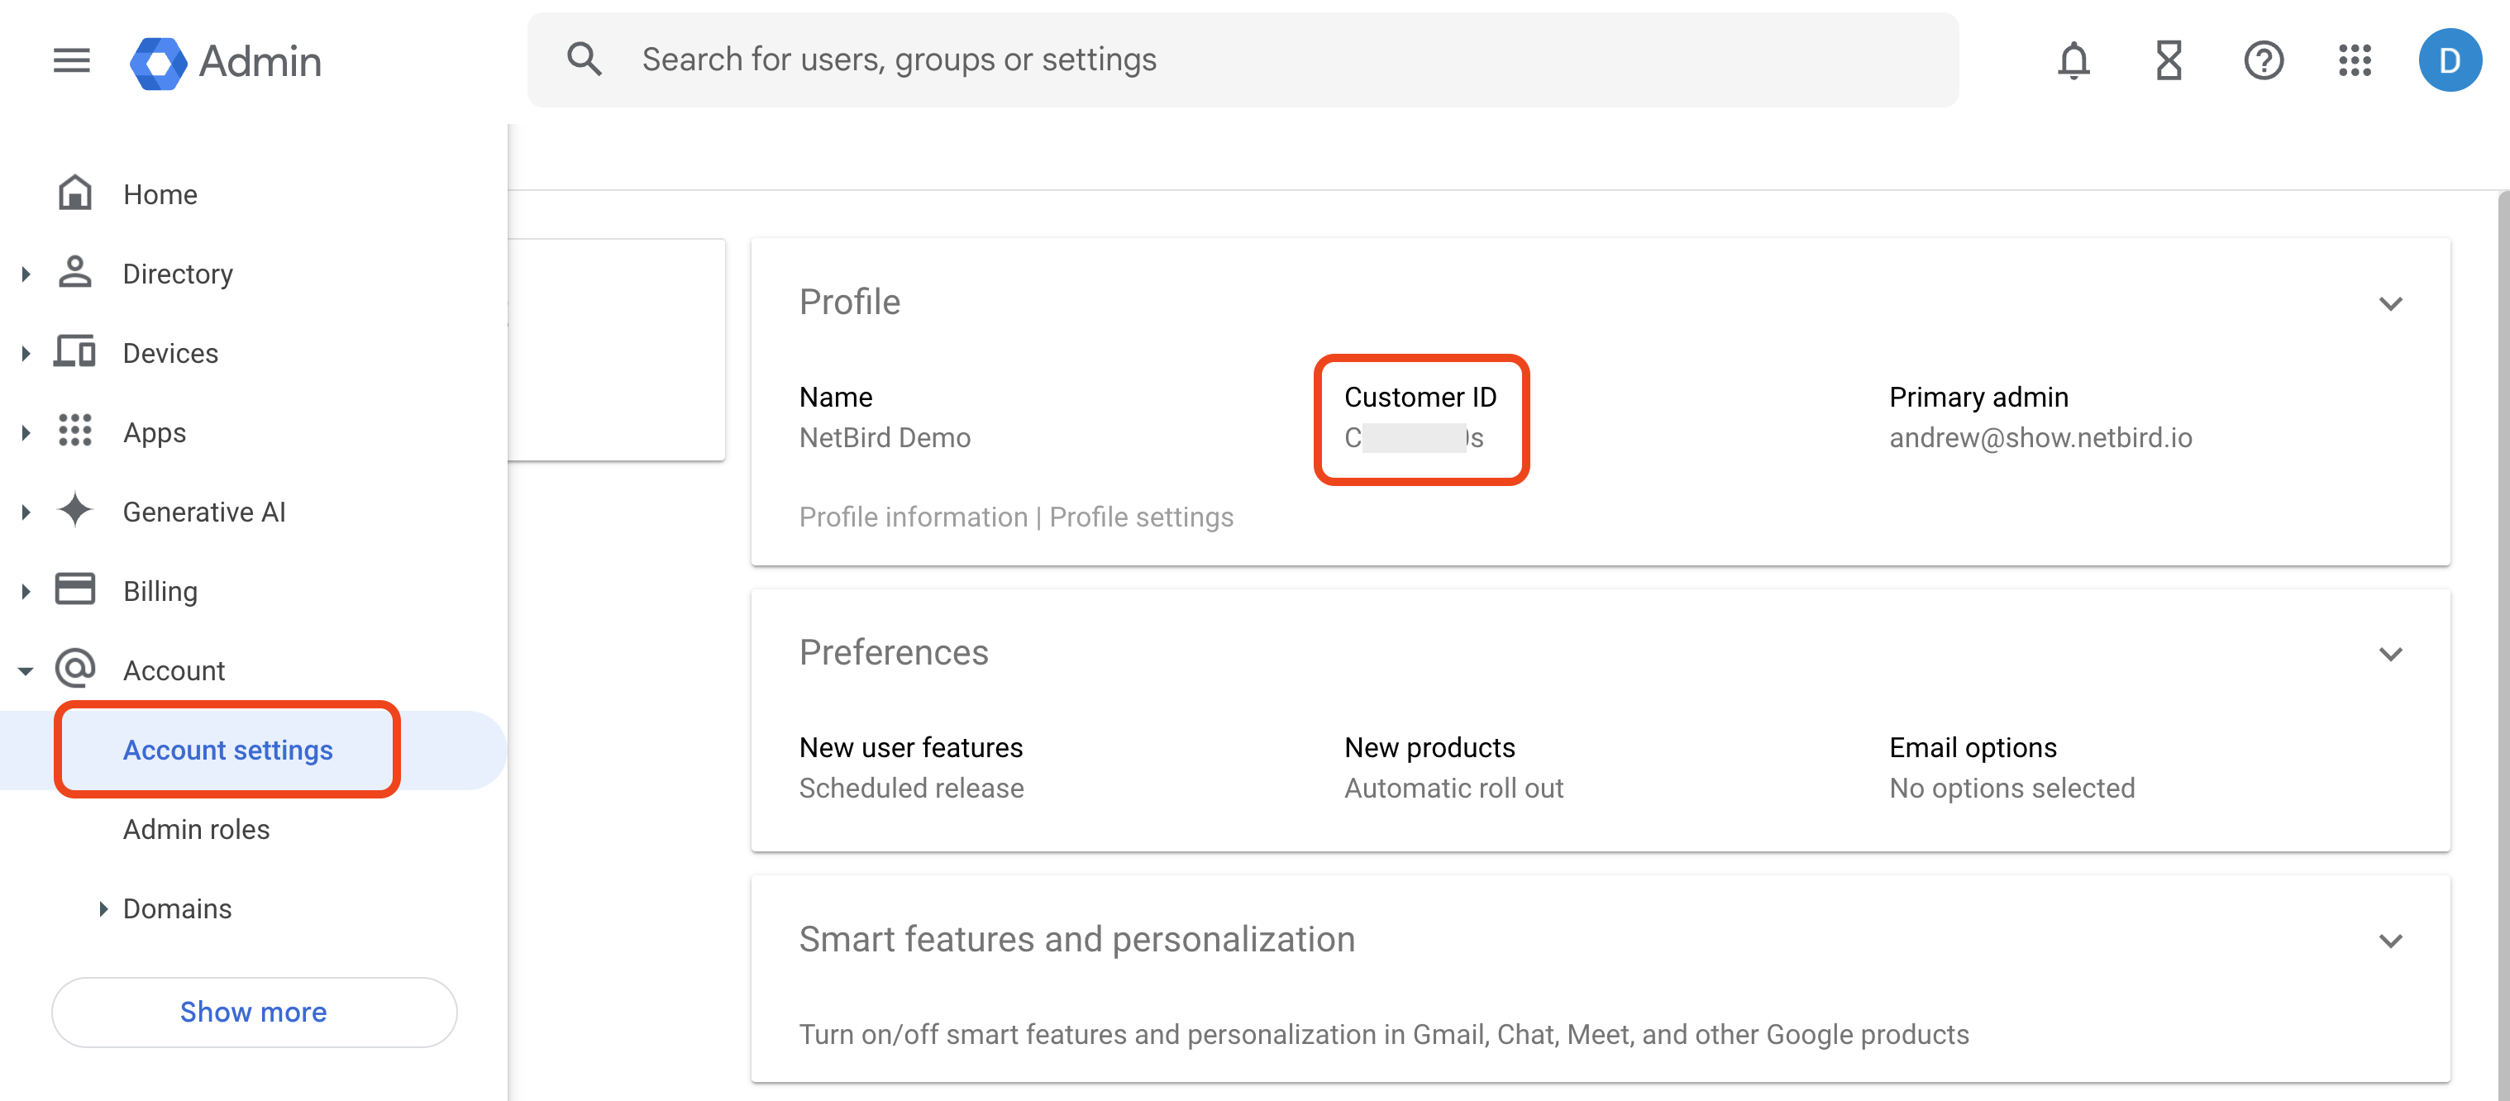Click the Directory person icon in sidebar
This screenshot has height=1101, width=2510.
pyautogui.click(x=75, y=273)
